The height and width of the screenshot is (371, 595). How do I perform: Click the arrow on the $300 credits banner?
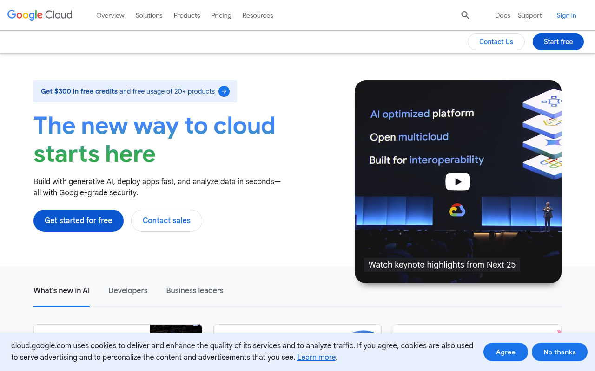(x=224, y=91)
